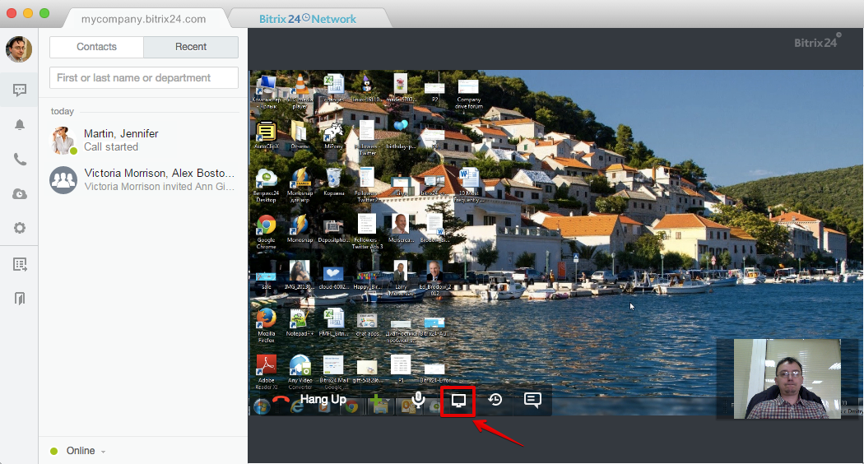The image size is (864, 464).
Task: Click Company drive forum file on shared desktop
Action: pyautogui.click(x=468, y=94)
